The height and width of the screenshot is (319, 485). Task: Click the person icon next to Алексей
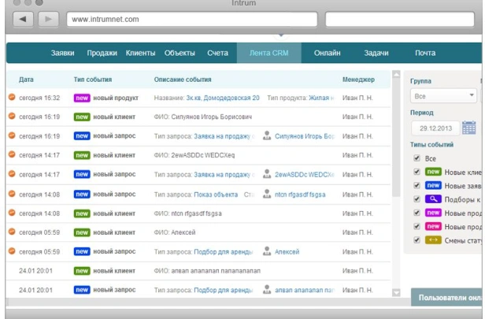[266, 252]
